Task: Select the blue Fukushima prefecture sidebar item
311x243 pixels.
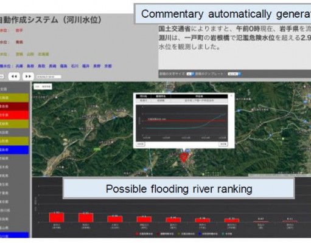Action: (14, 149)
